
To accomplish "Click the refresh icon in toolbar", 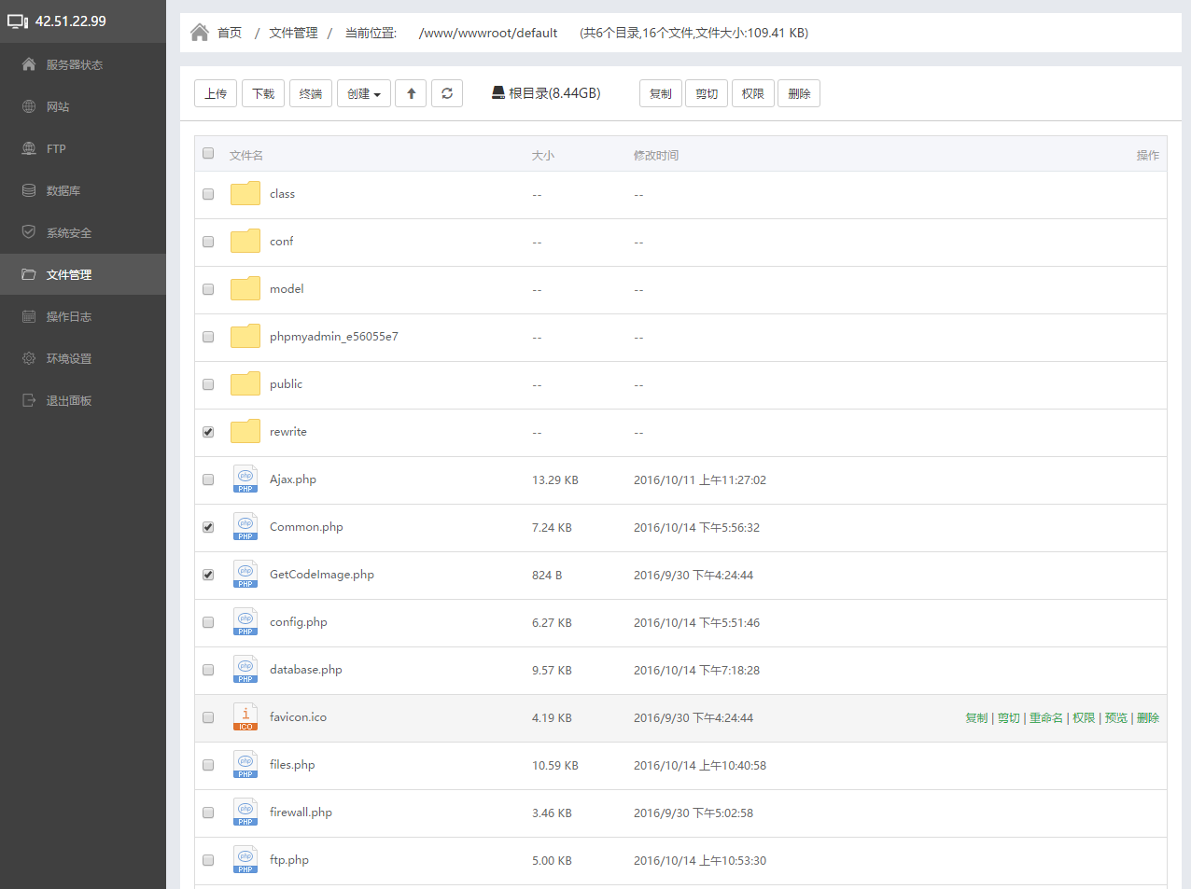I will click(447, 93).
